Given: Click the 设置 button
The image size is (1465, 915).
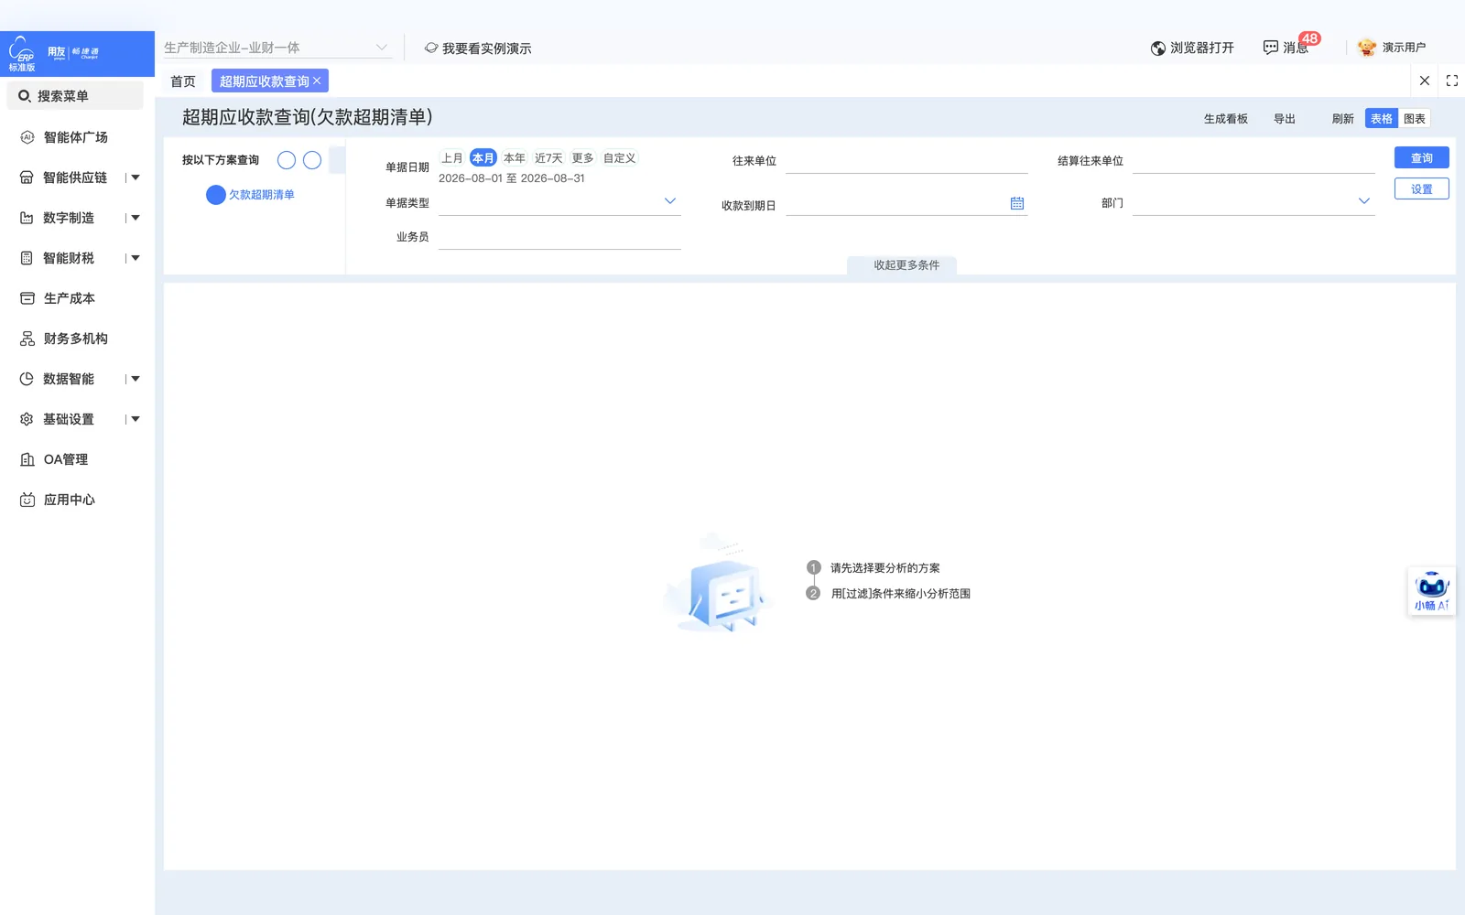Looking at the screenshot, I should [x=1421, y=189].
